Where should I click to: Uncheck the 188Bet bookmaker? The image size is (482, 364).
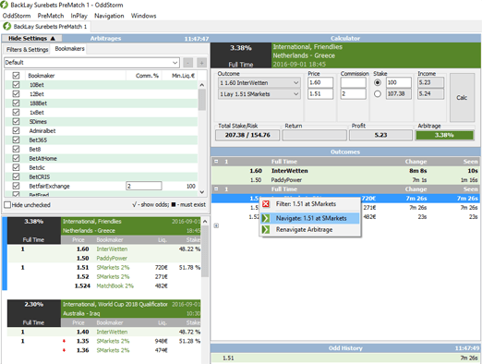point(16,103)
